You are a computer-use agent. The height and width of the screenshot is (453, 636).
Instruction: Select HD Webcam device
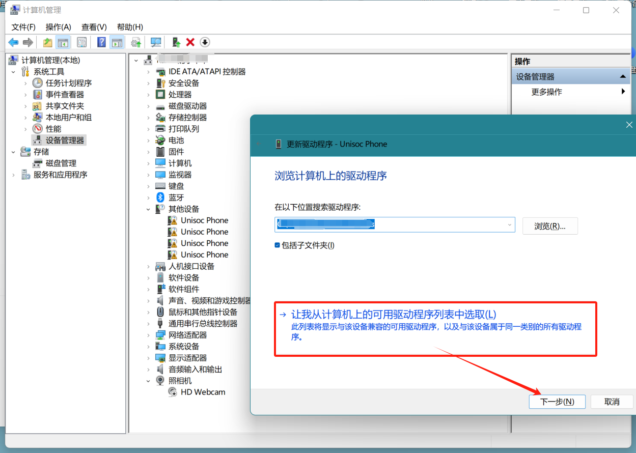(203, 392)
